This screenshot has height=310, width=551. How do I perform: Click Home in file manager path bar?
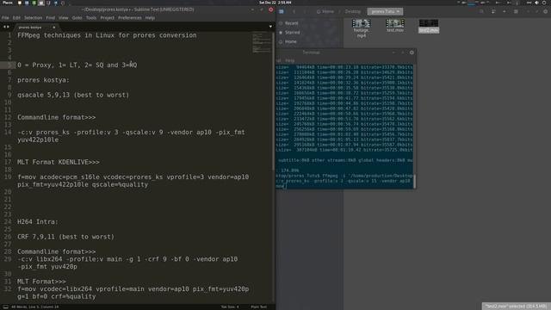point(325,11)
